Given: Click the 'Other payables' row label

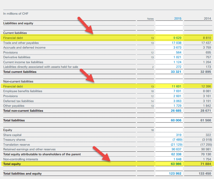Looking at the screenshot, I should pyautogui.click(x=14, y=106).
